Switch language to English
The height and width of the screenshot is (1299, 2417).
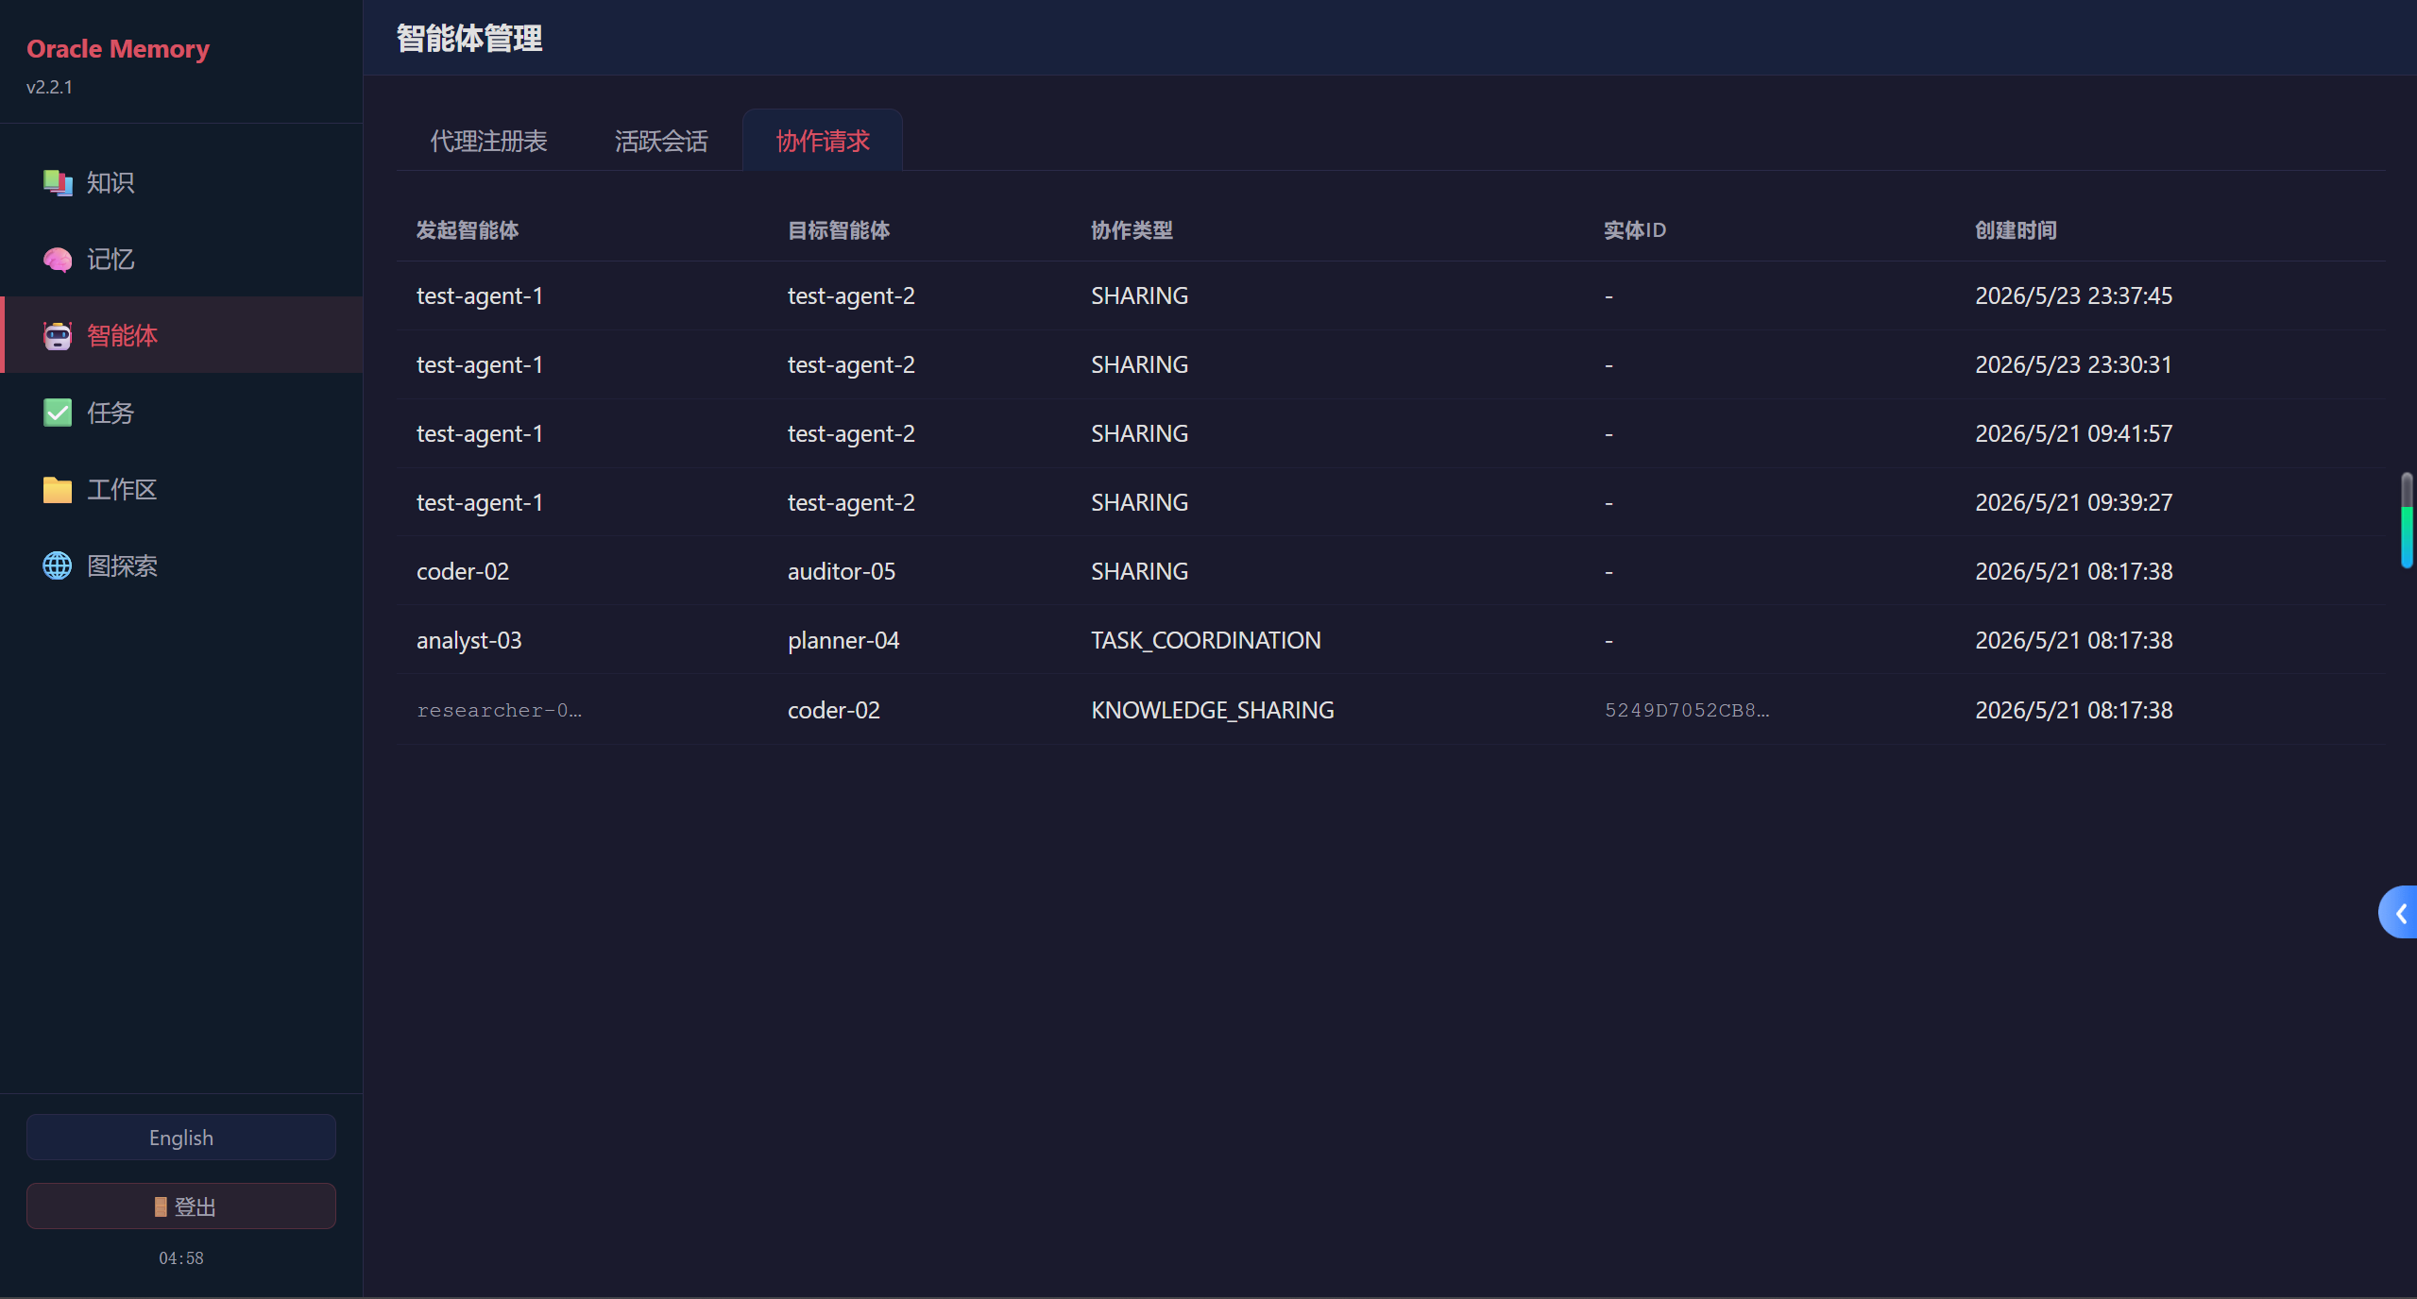[x=181, y=1138]
